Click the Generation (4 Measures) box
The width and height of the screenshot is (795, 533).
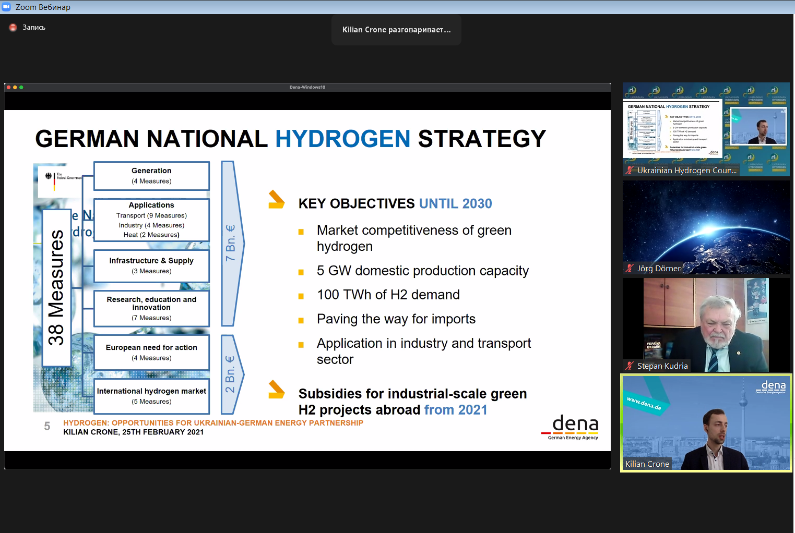coord(151,176)
